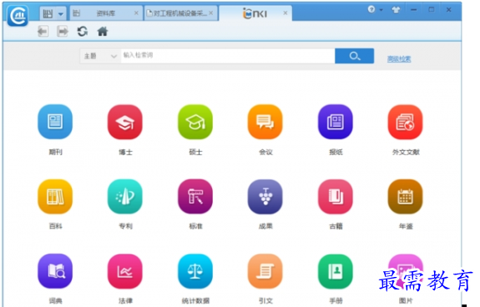Image resolution: width=480 pixels, height=307 pixels.
Task: Open the 专利 patents icon
Action: (125, 196)
